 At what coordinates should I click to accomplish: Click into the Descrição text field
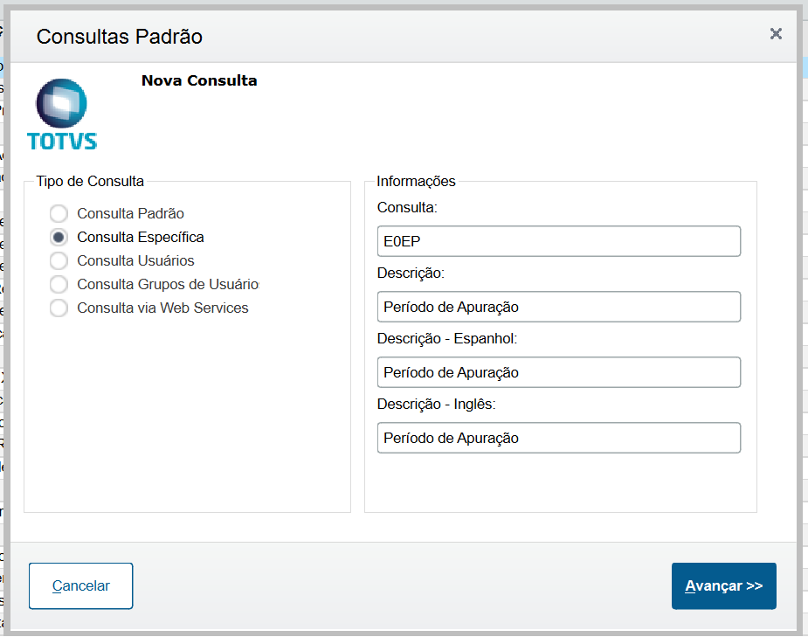tap(558, 307)
